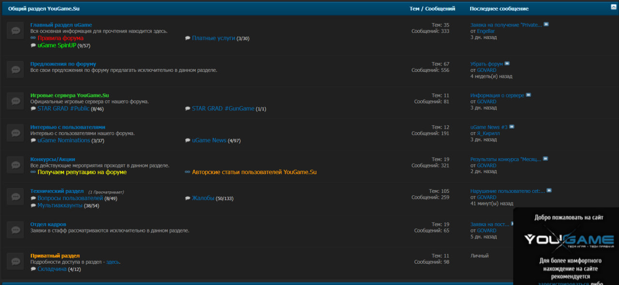Open uGame News subforum link
This screenshot has width=619, height=285.
(209, 140)
